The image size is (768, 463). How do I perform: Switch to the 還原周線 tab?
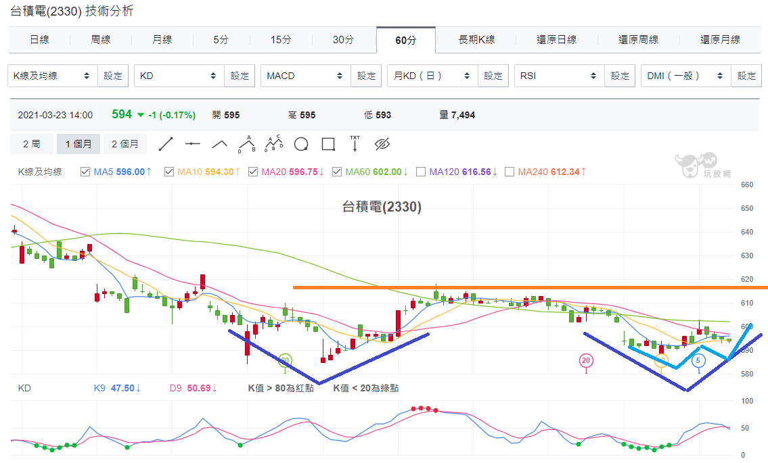[x=638, y=40]
